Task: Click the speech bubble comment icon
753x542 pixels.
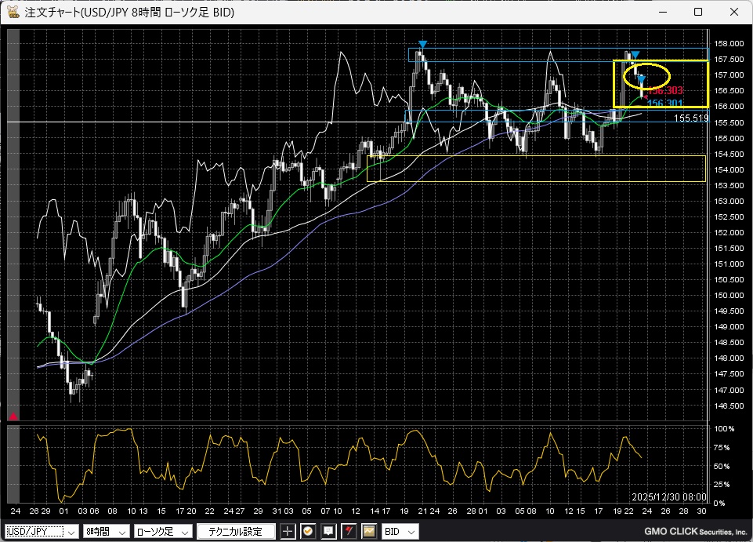Action: point(328,532)
